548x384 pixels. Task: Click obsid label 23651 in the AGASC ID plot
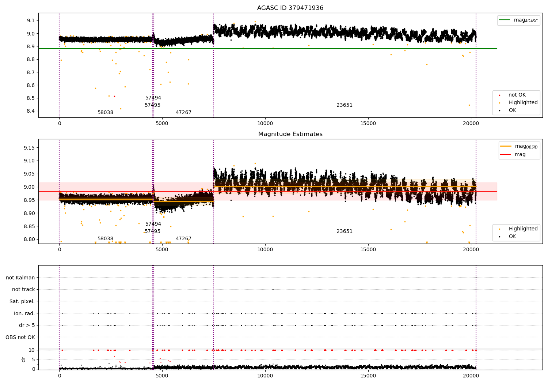(x=345, y=105)
